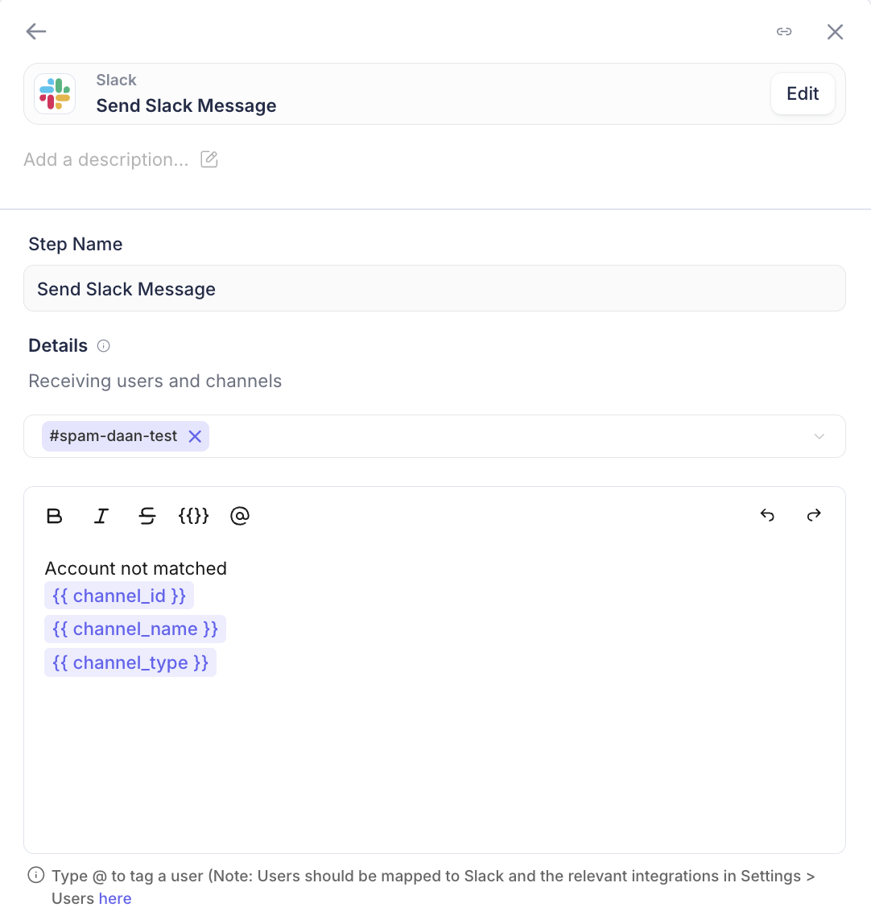Click pencil icon to edit description

pos(209,159)
